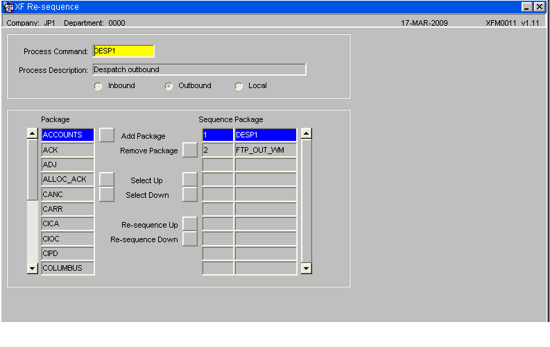
Task: Select the CIOC package row
Action: [x=68, y=239]
